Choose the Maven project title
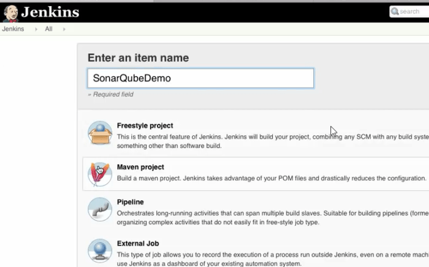 click(x=140, y=167)
